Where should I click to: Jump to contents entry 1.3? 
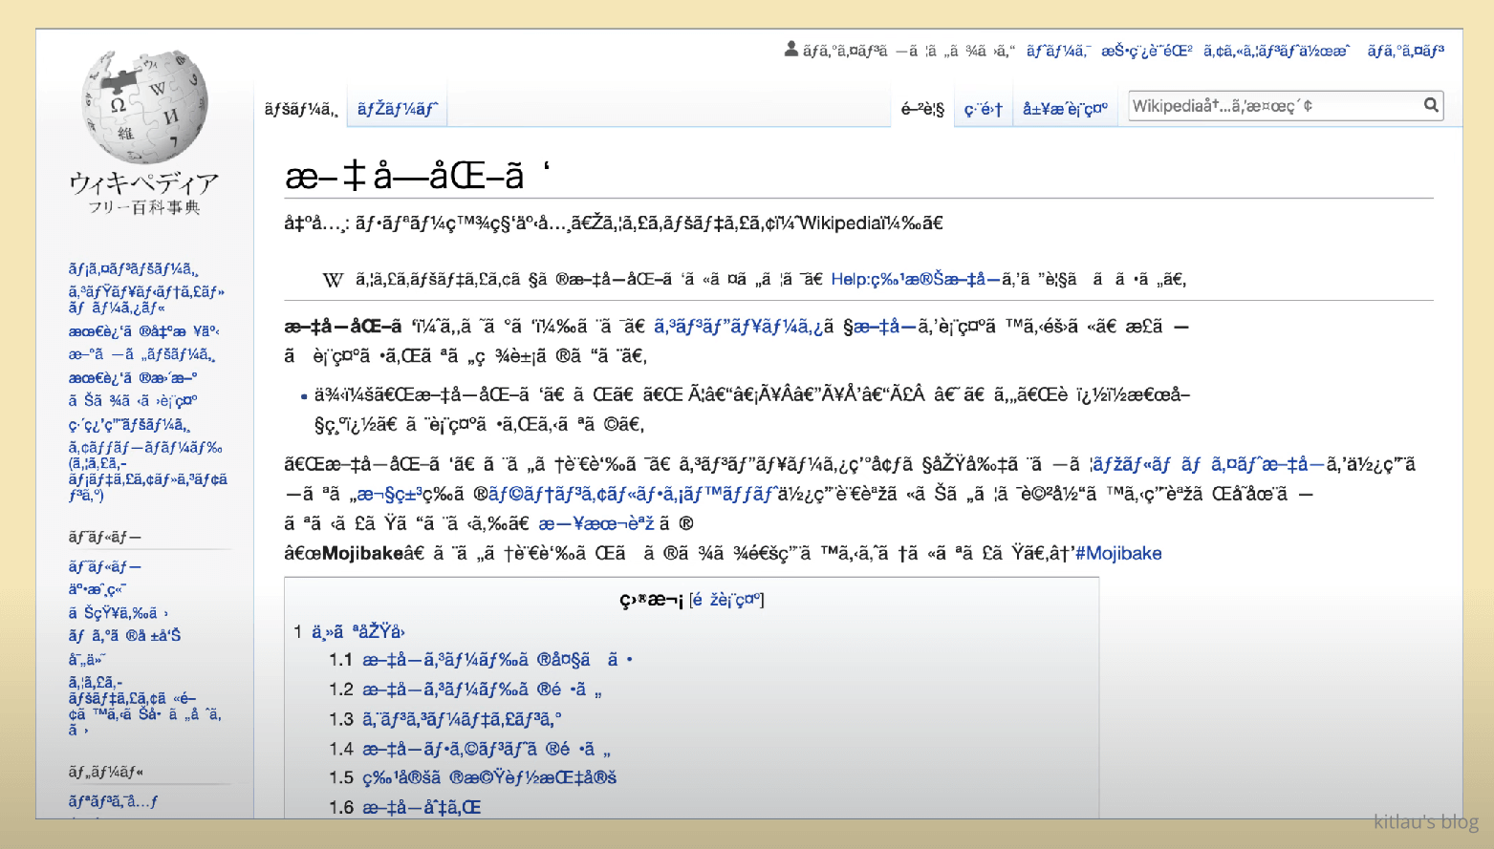coord(461,719)
